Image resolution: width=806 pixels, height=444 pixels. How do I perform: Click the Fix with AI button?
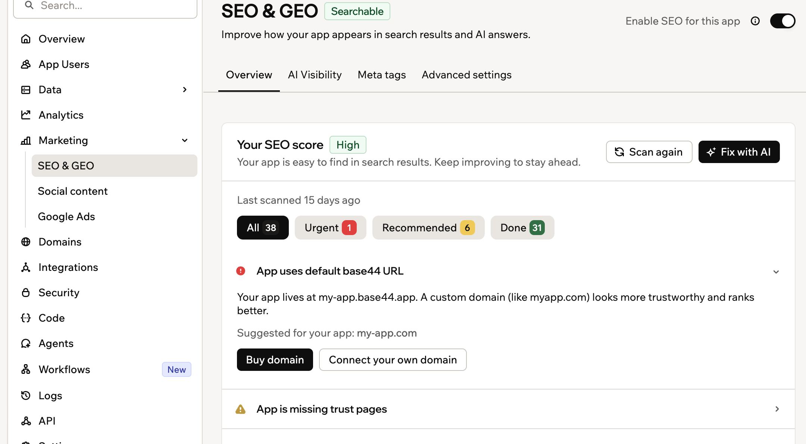[739, 152]
